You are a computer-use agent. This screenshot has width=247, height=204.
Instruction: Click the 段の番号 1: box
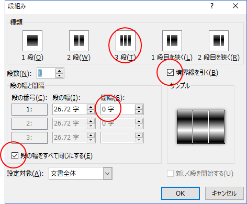coord(29,109)
